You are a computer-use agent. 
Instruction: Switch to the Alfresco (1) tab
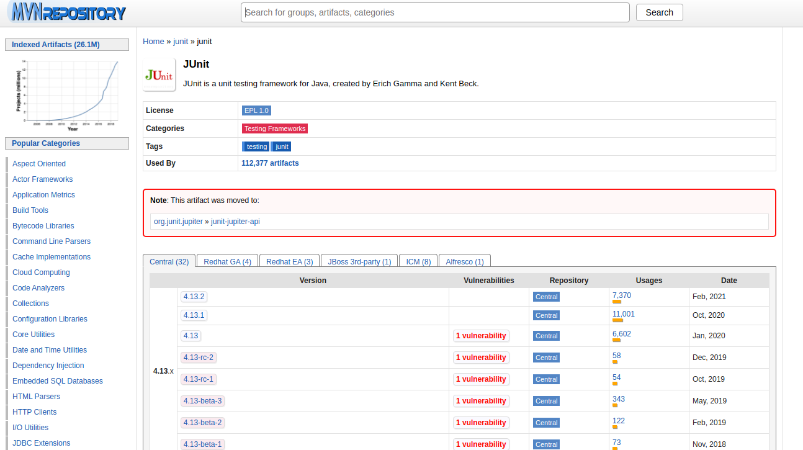(465, 261)
